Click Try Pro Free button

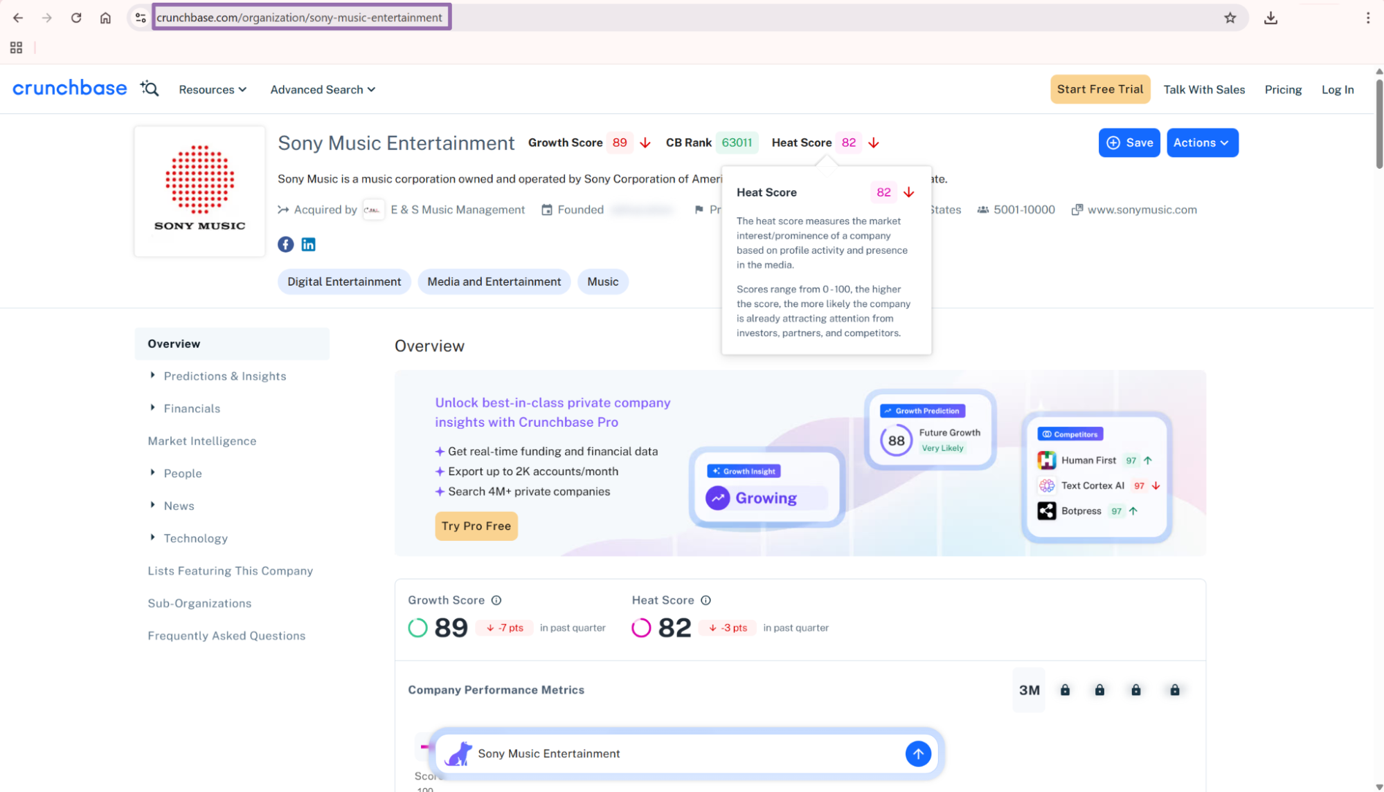click(x=476, y=526)
